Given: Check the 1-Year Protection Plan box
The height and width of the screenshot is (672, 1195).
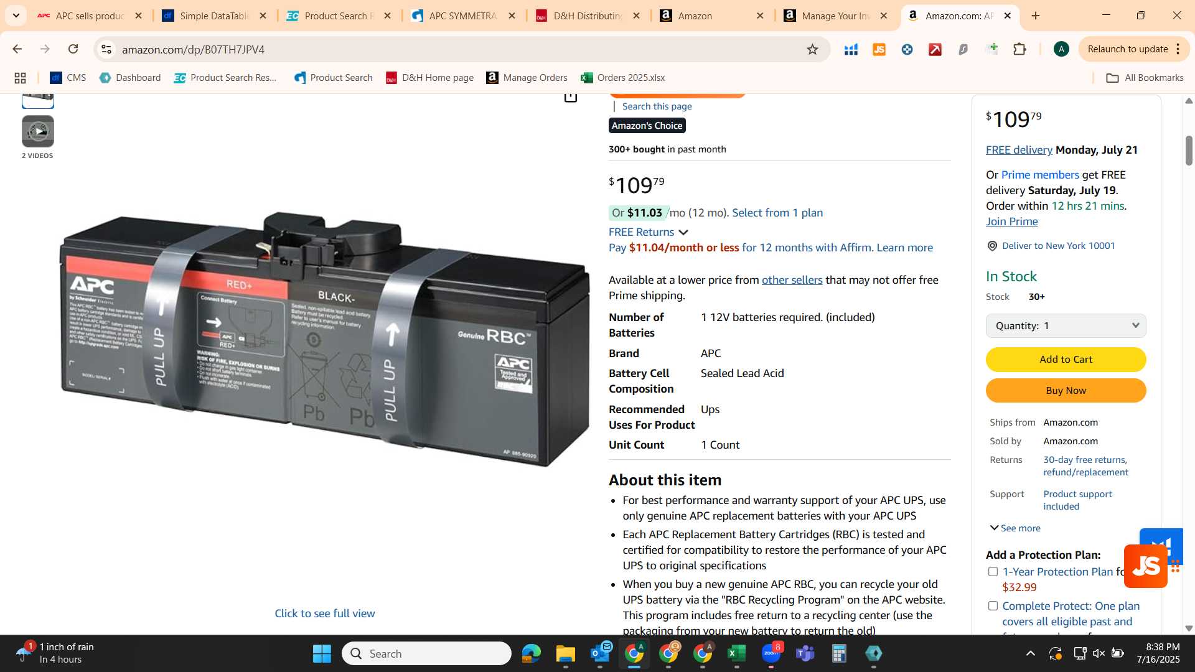Looking at the screenshot, I should (993, 572).
